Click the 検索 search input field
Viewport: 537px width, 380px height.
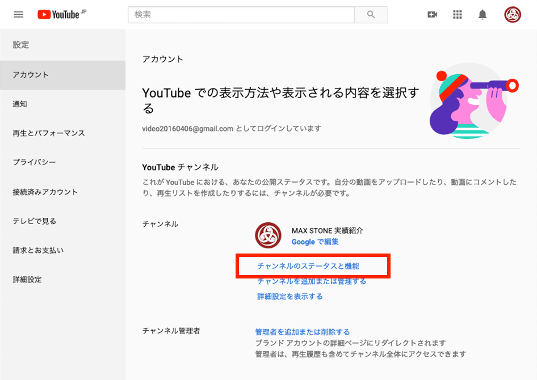tap(238, 15)
